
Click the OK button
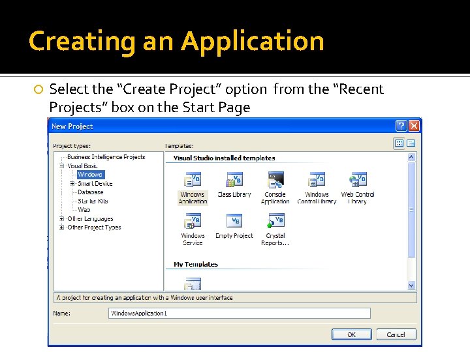(x=352, y=334)
